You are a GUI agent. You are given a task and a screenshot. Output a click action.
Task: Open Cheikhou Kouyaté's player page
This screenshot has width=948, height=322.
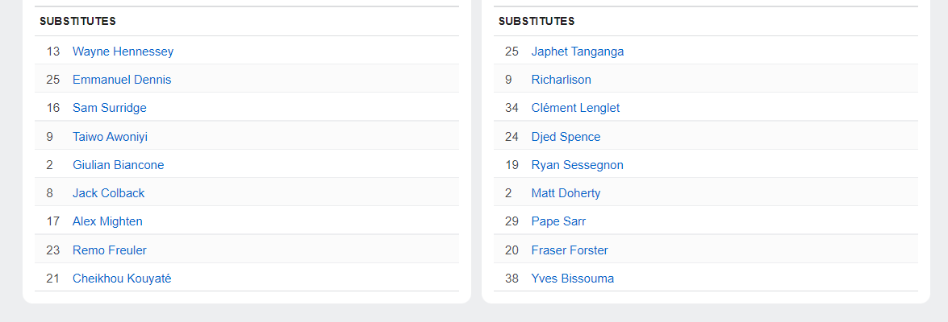tap(122, 279)
